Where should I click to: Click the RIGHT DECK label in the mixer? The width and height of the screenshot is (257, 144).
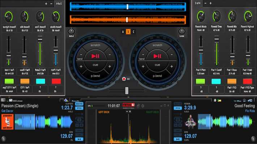click(153, 112)
